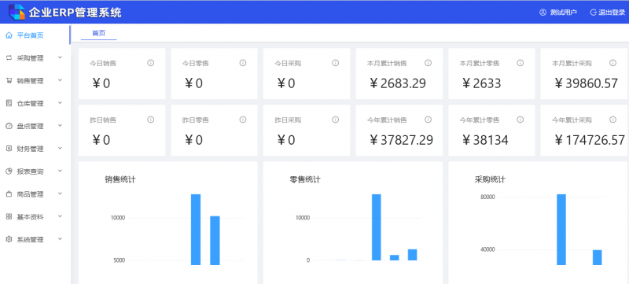Click the 财务管理 sidebar icon
Image resolution: width=629 pixels, height=284 pixels.
[x=9, y=149]
